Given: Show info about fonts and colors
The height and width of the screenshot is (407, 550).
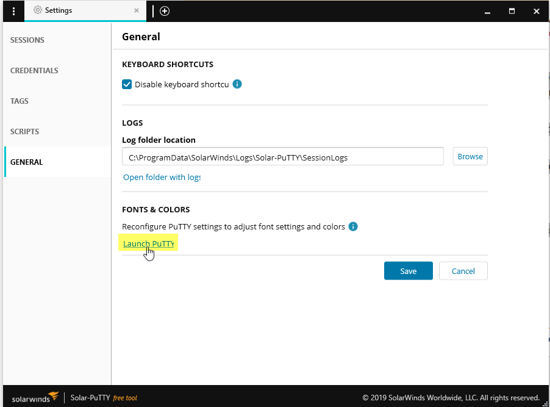Looking at the screenshot, I should 353,226.
